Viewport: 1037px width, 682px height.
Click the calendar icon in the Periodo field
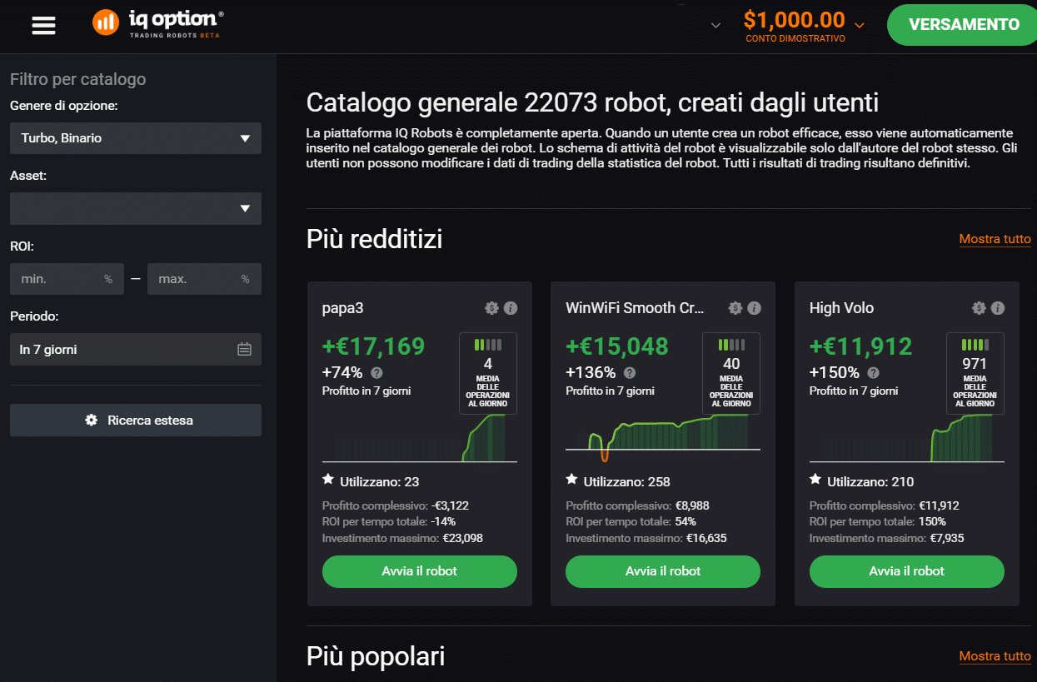[x=244, y=350]
